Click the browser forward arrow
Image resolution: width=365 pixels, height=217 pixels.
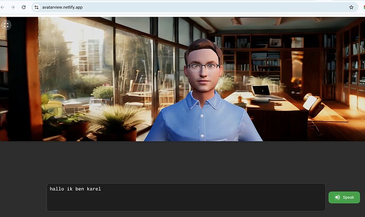pos(13,7)
